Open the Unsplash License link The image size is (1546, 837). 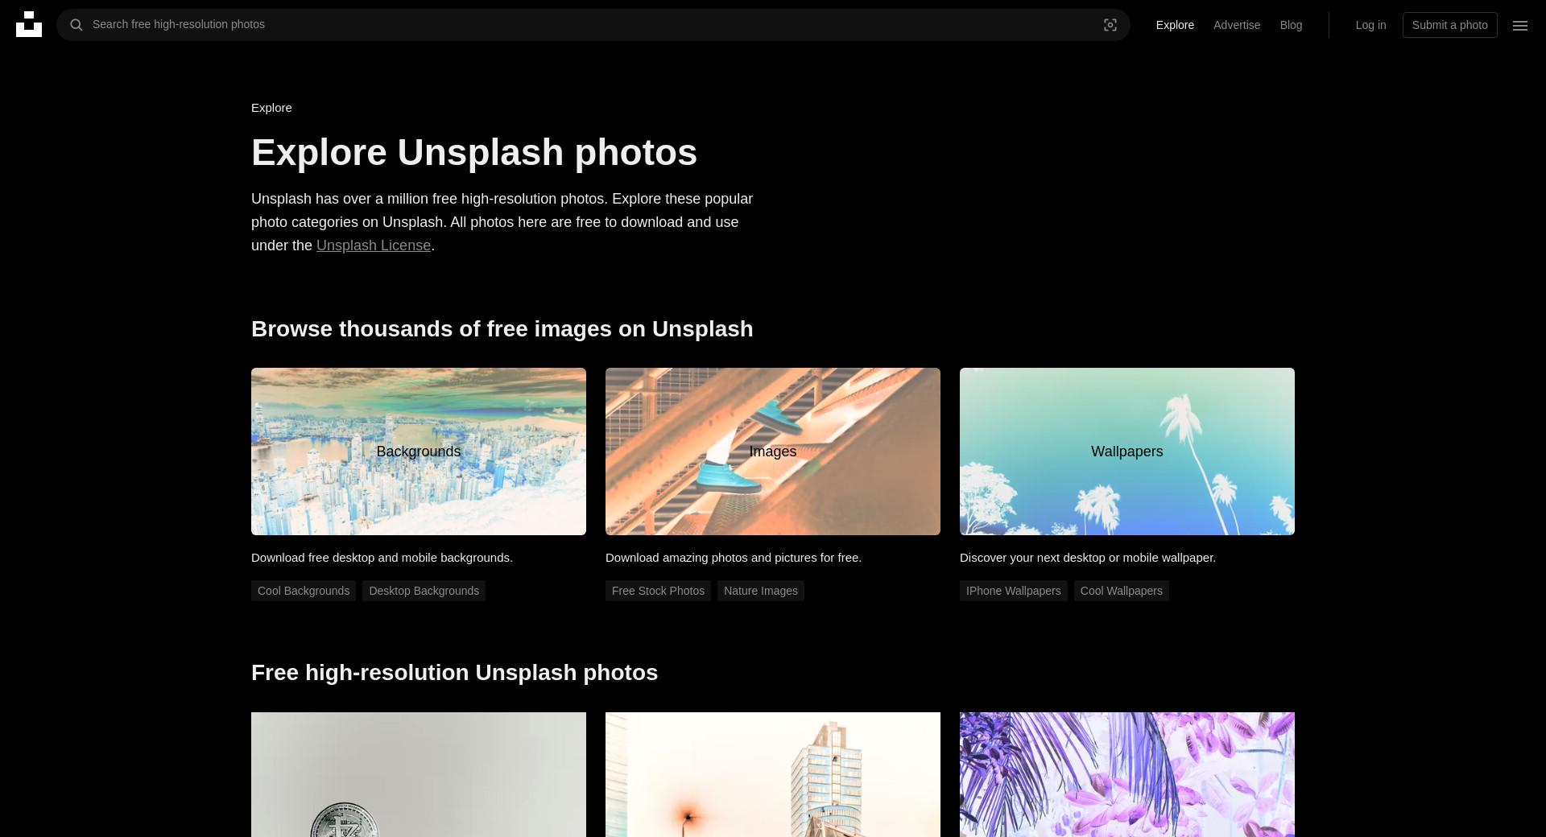click(x=374, y=245)
